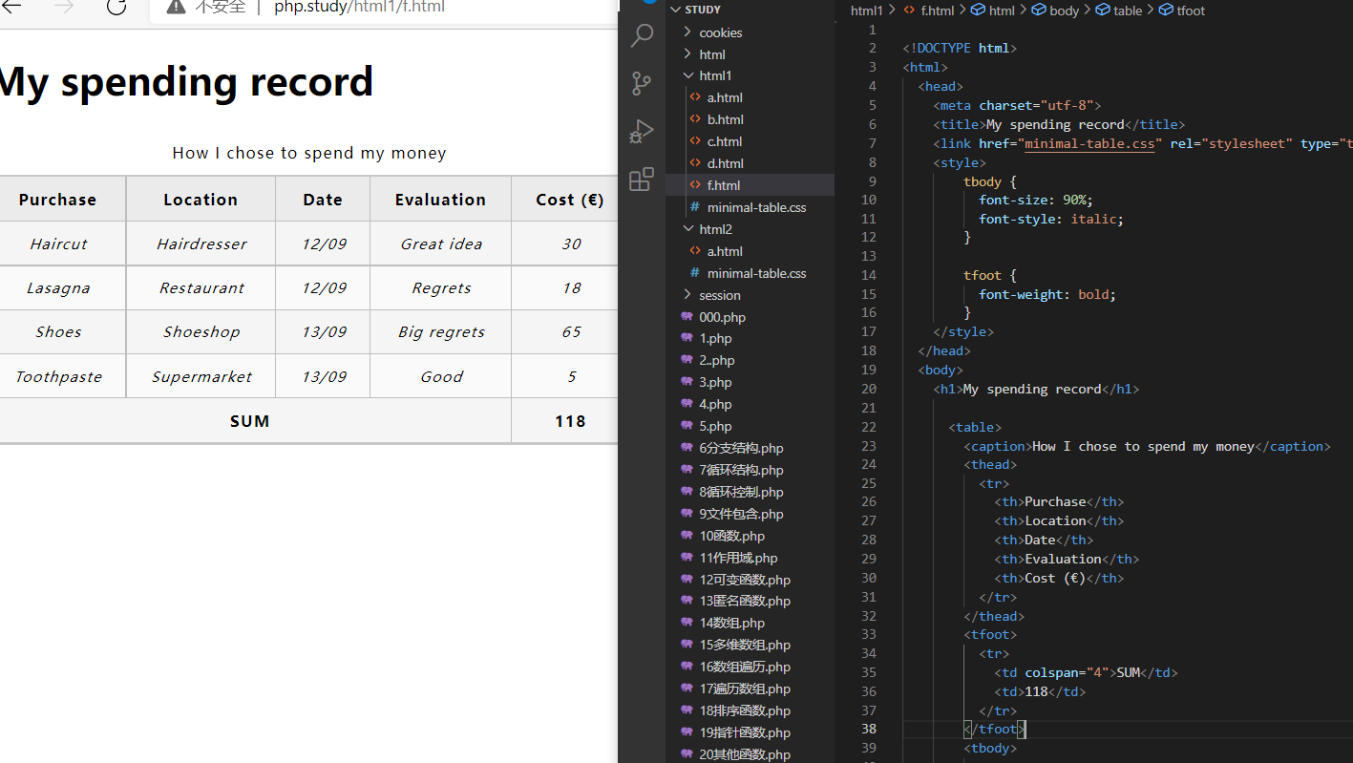Collapse the html2 folder
This screenshot has width=1353, height=763.
[x=687, y=229]
